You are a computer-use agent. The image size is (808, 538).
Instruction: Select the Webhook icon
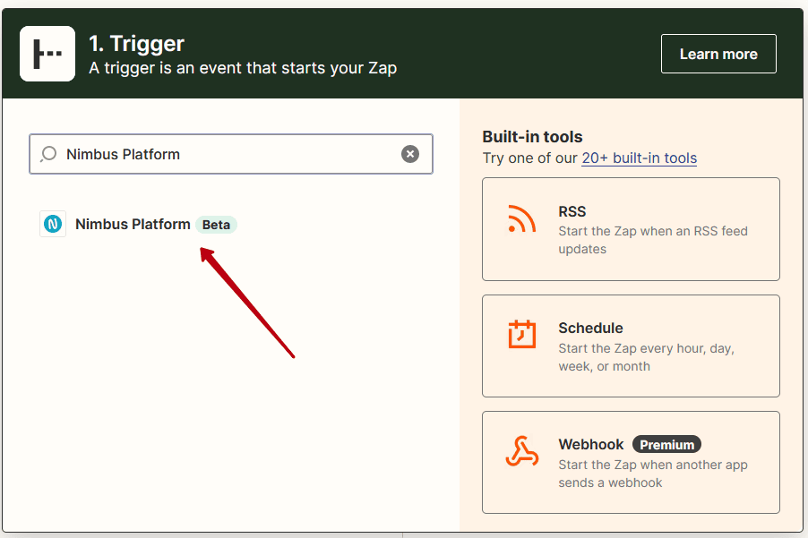click(x=522, y=451)
